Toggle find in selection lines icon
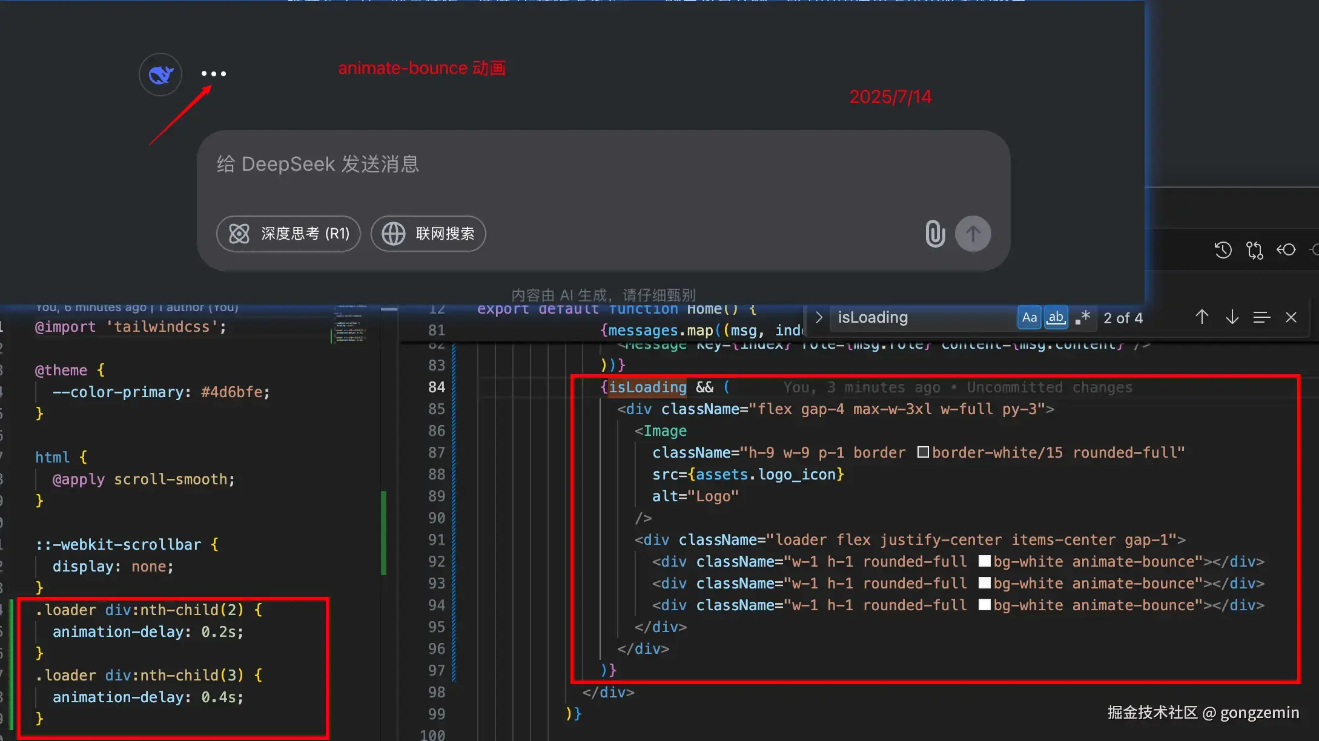Screen dimensions: 1319x741 (x=1261, y=317)
